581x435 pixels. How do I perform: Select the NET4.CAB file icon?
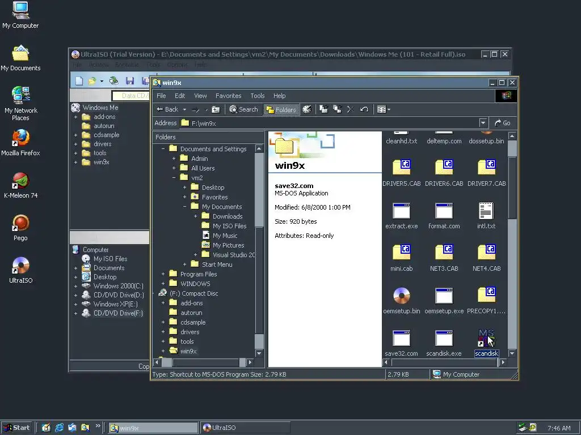point(486,252)
